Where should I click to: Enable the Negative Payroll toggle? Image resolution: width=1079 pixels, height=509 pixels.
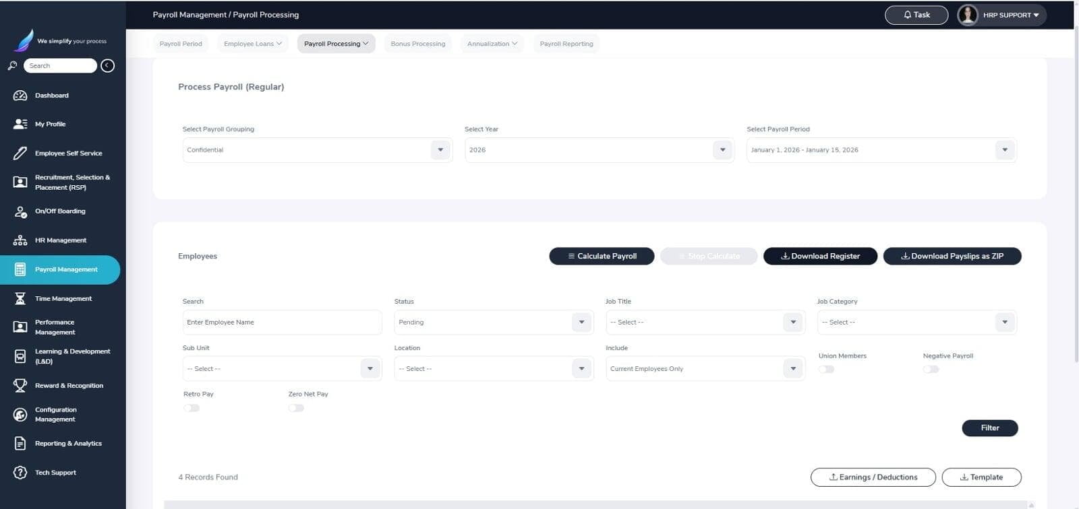[x=931, y=369]
